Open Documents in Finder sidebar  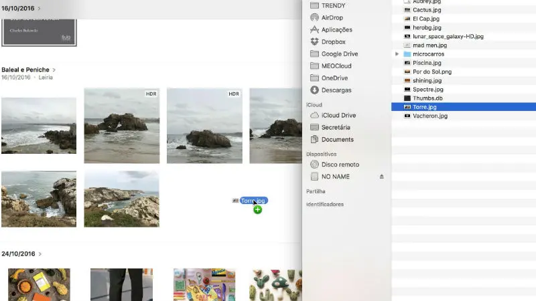(332, 139)
